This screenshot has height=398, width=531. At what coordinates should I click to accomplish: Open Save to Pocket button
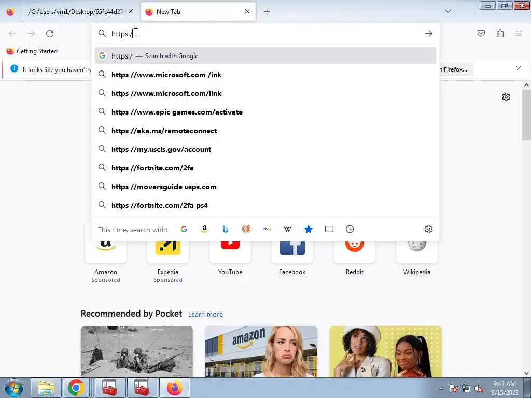coord(481,33)
